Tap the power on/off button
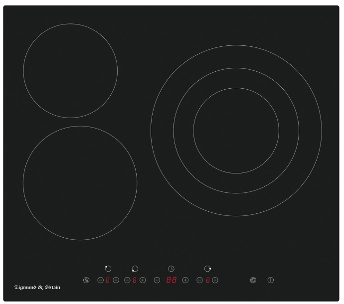This screenshot has width=344, height=304. point(271,281)
